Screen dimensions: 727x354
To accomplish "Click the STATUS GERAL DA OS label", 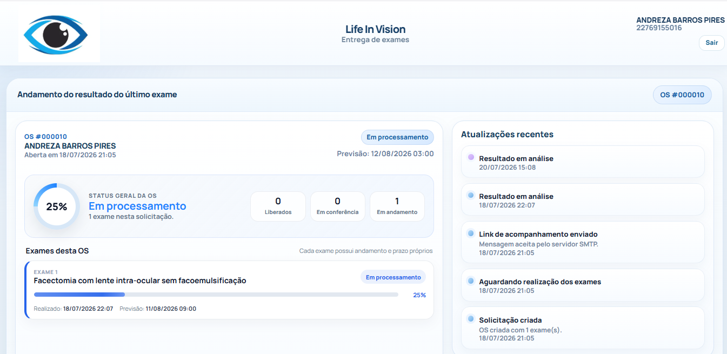I will (123, 196).
